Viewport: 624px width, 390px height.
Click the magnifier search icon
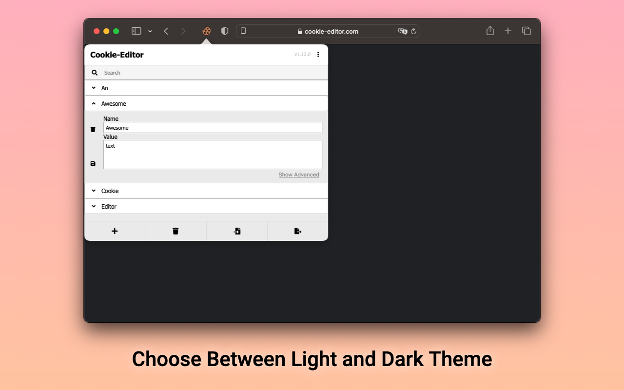[95, 73]
